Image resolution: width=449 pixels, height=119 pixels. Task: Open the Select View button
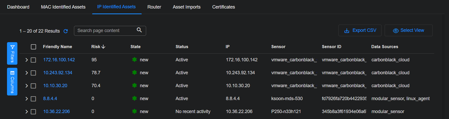pos(409,31)
